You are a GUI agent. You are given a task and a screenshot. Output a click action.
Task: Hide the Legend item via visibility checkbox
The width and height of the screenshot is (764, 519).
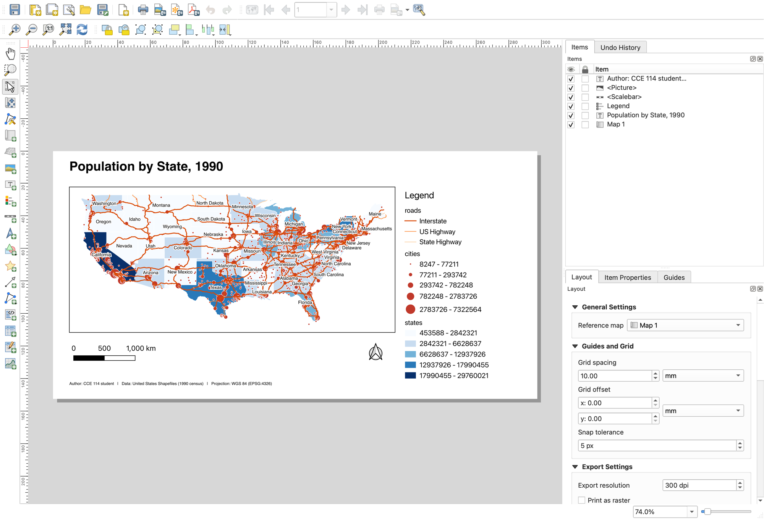(571, 106)
